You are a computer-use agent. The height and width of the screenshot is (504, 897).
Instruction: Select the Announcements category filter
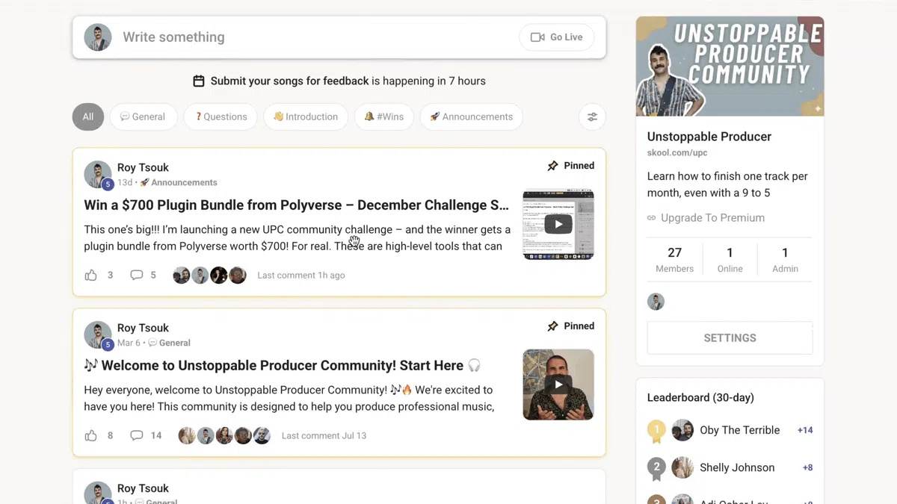[x=472, y=116]
